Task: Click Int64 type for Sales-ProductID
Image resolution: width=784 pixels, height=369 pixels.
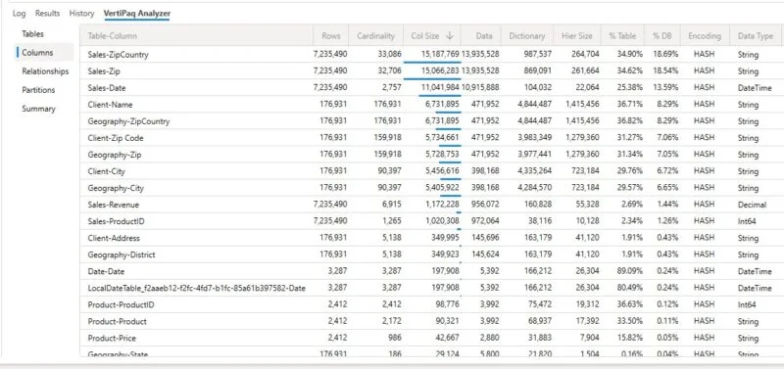Action: 747,221
